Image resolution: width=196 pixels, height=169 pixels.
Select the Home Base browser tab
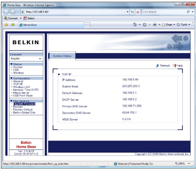(51, 25)
